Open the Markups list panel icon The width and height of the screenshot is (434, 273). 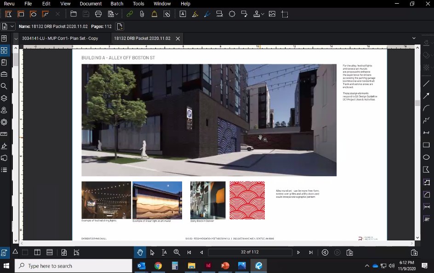click(4, 170)
